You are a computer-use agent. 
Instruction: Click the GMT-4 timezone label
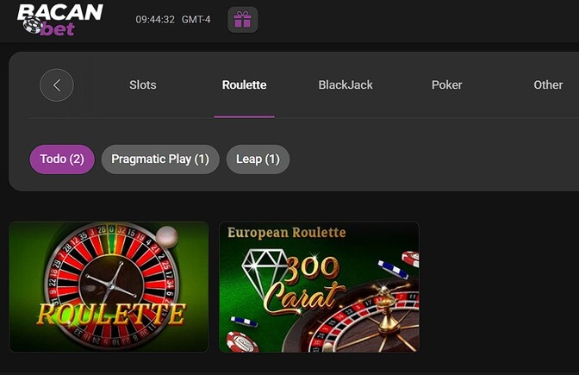(x=196, y=20)
